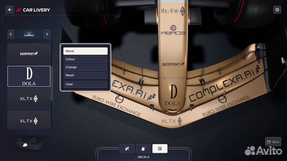Select the second XLTX decal slot
The image size is (287, 161).
coord(29,120)
